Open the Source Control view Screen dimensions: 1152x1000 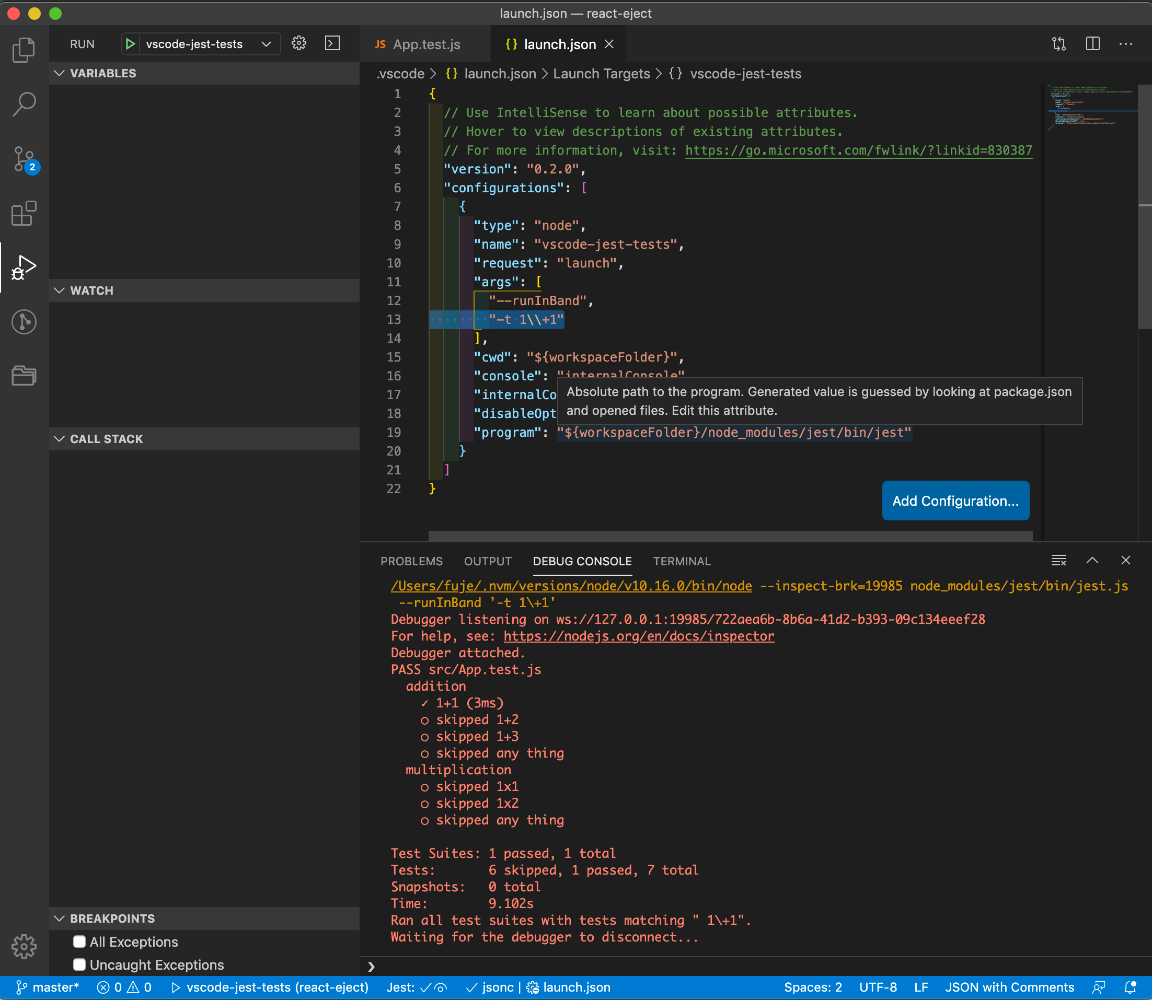coord(24,159)
